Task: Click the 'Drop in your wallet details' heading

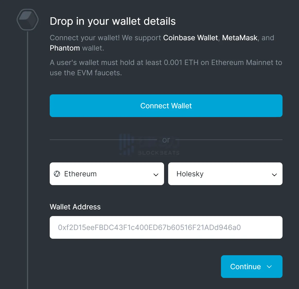Action: [x=113, y=21]
